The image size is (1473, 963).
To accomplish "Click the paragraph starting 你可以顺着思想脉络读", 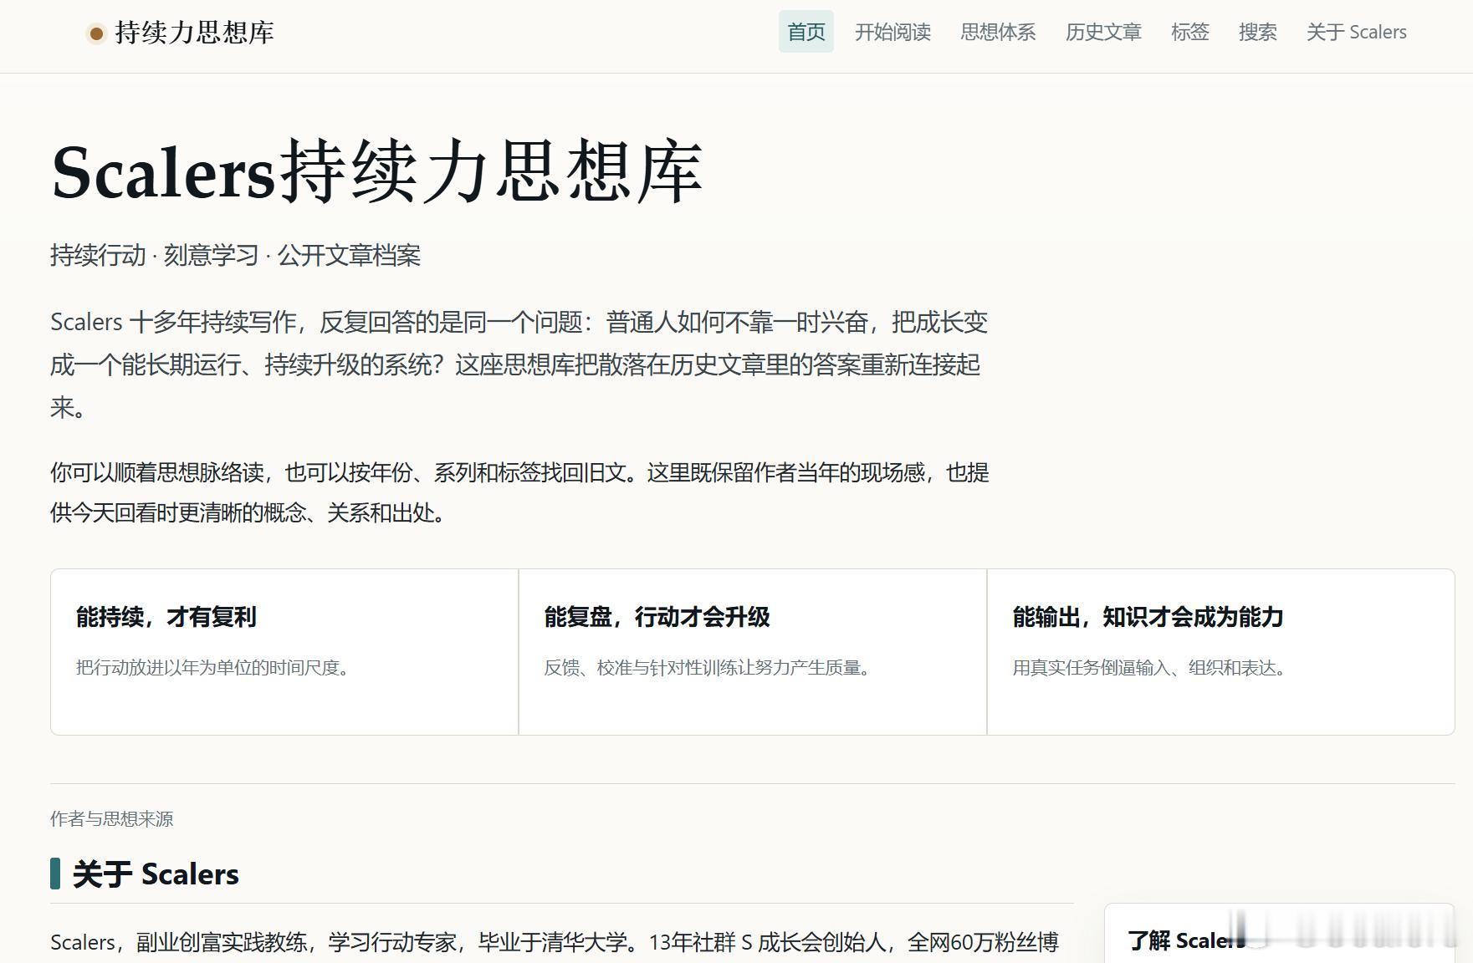I will coord(519,492).
